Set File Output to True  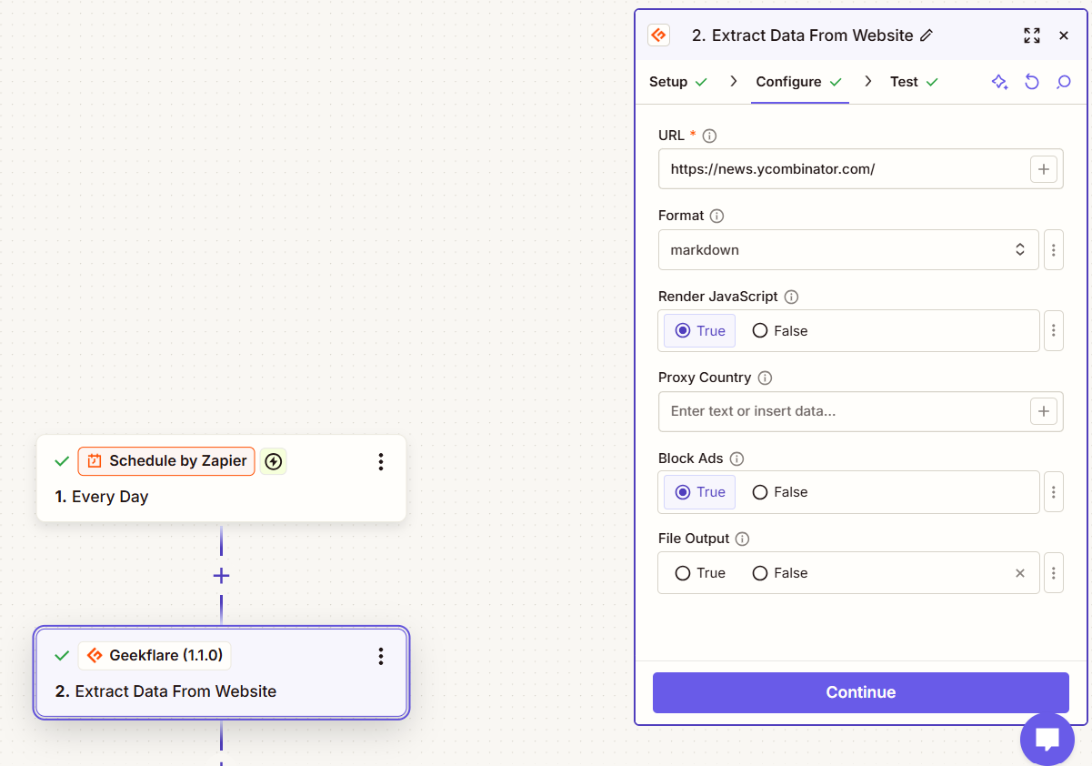[700, 573]
